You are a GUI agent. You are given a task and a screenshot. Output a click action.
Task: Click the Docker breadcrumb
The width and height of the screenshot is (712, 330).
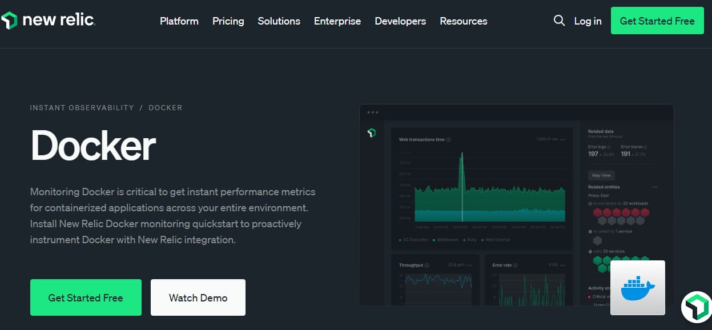coord(166,107)
